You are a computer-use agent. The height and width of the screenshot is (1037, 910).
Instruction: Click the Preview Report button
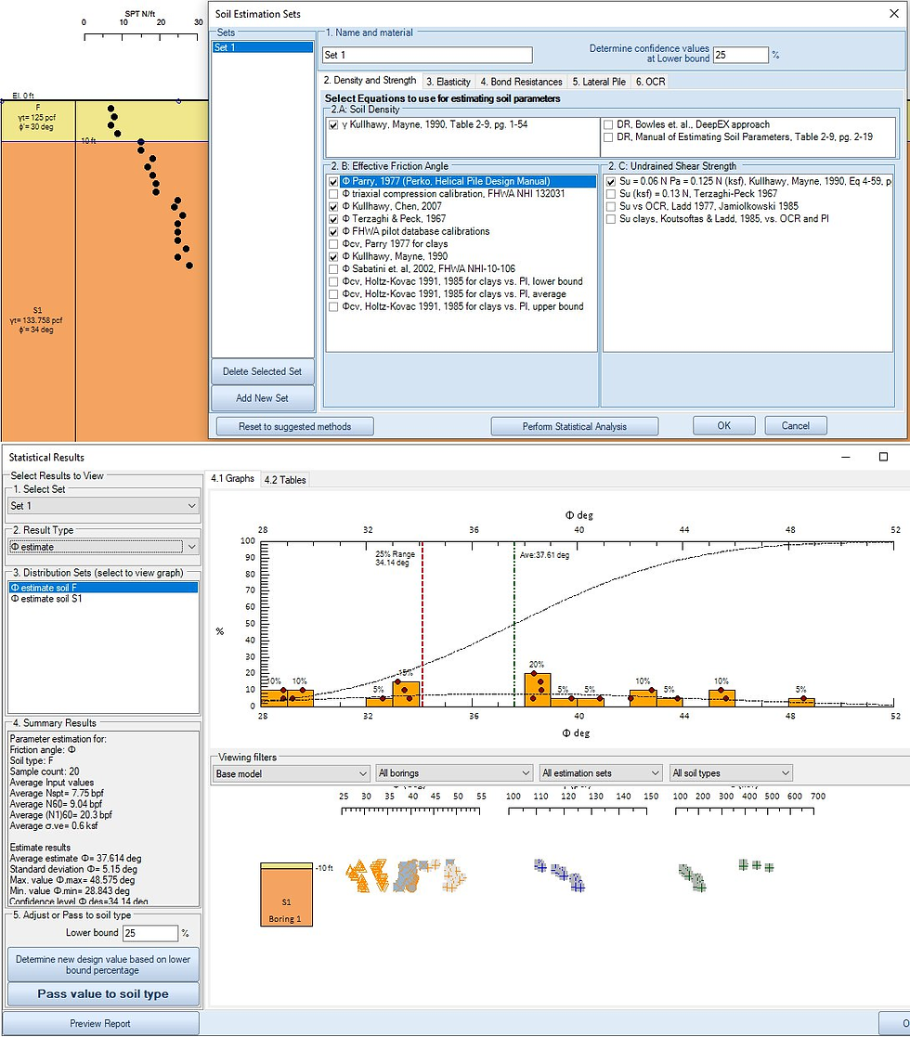pyautogui.click(x=102, y=1023)
